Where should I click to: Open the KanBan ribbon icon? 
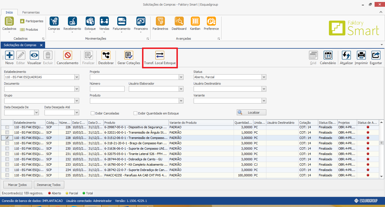tap(195, 21)
